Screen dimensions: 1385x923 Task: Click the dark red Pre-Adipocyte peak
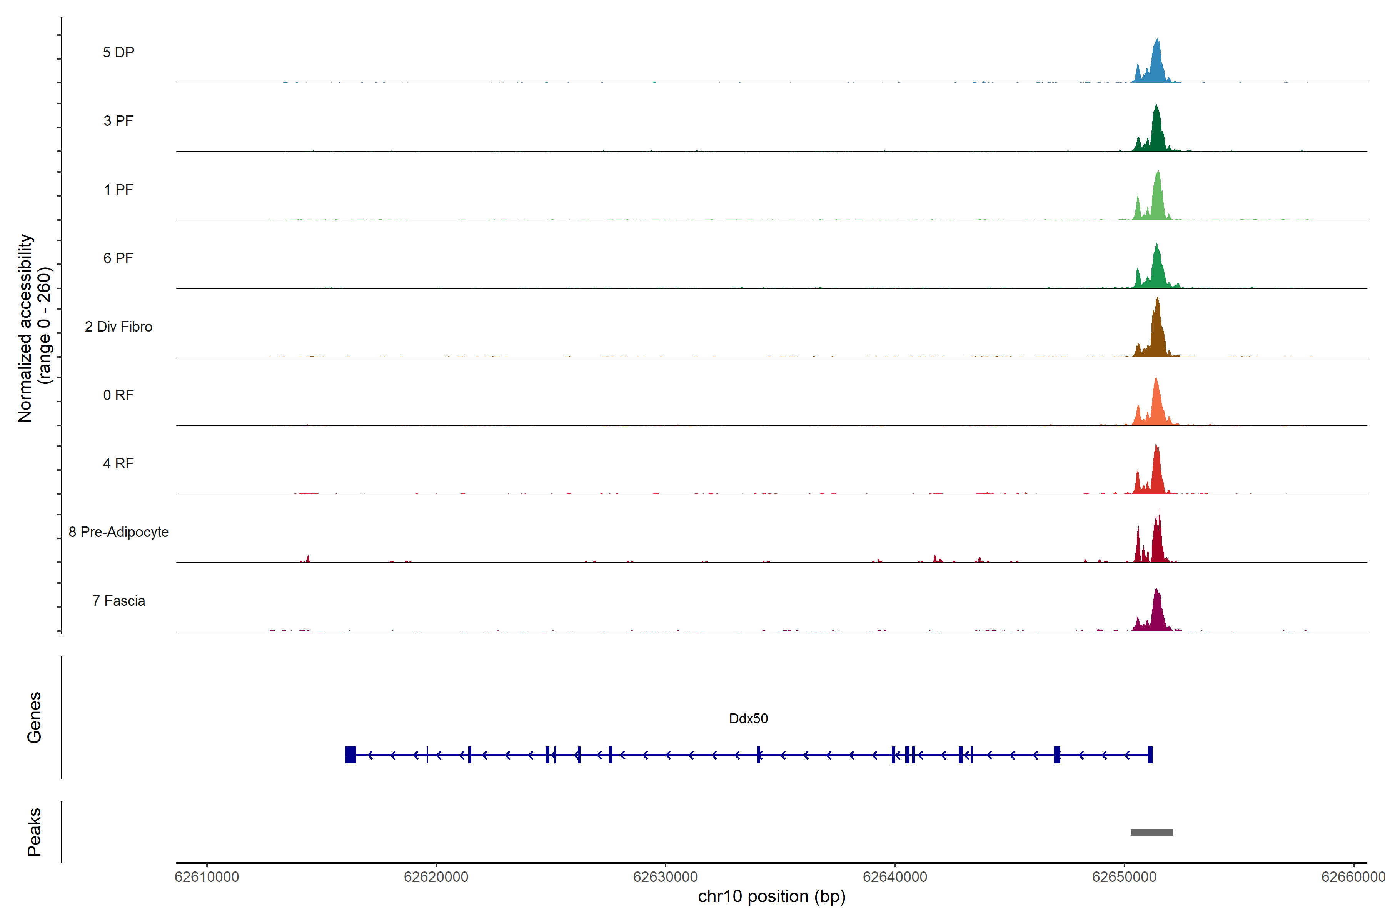tap(1157, 545)
